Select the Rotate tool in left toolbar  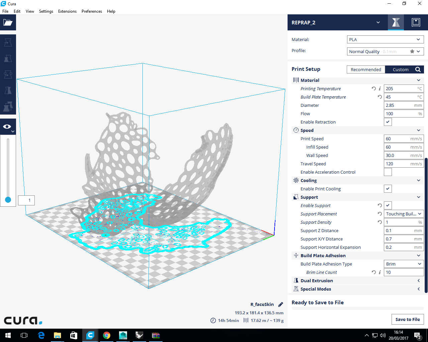coord(8,74)
